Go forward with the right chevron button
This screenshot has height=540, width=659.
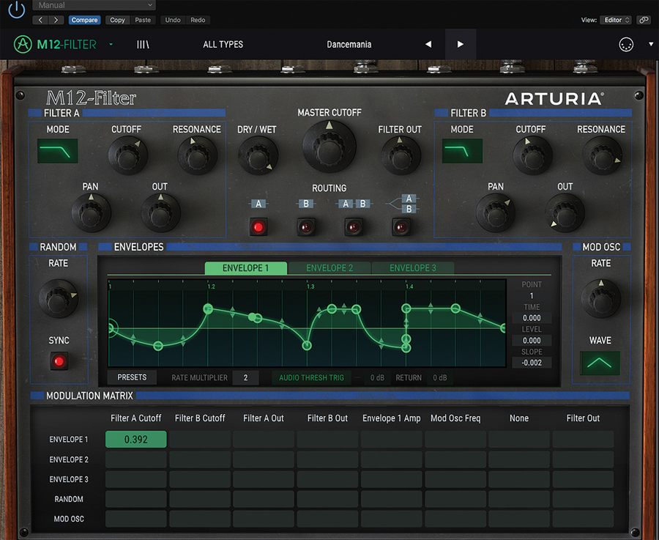(56, 20)
